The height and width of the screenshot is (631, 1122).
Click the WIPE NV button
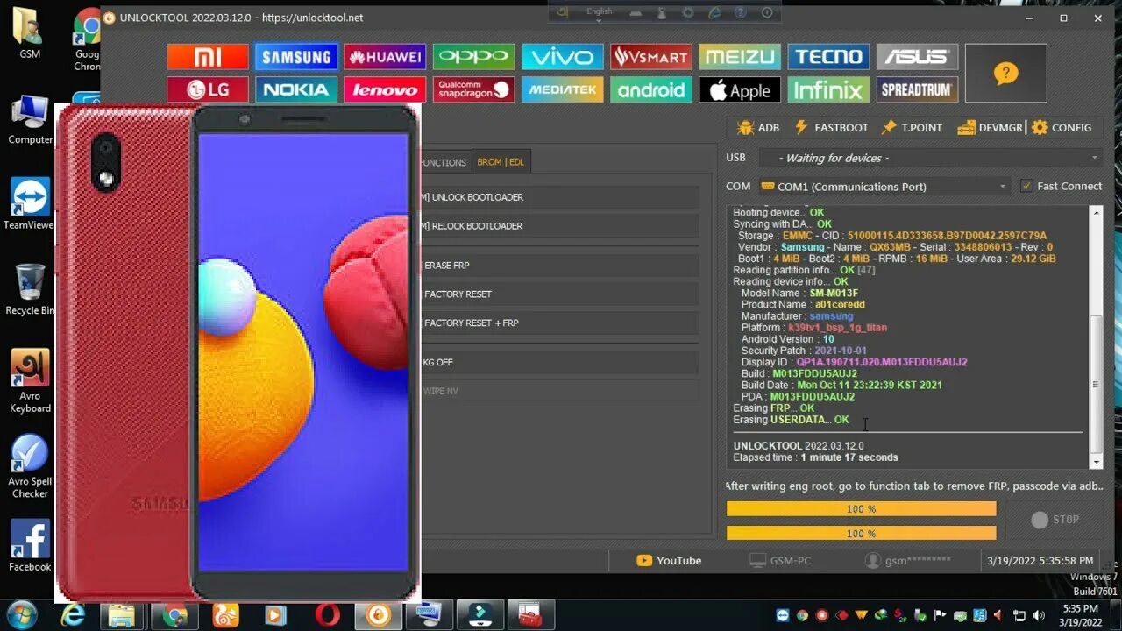click(x=559, y=391)
